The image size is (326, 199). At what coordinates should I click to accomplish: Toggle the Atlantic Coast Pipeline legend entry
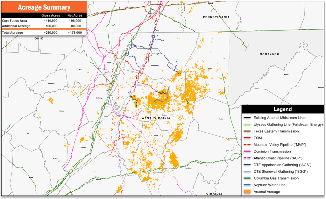pos(247,158)
